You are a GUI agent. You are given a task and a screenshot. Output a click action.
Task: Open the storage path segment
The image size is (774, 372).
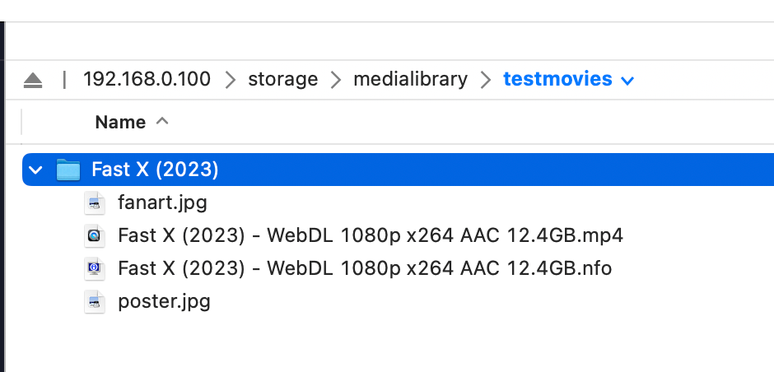coord(282,79)
